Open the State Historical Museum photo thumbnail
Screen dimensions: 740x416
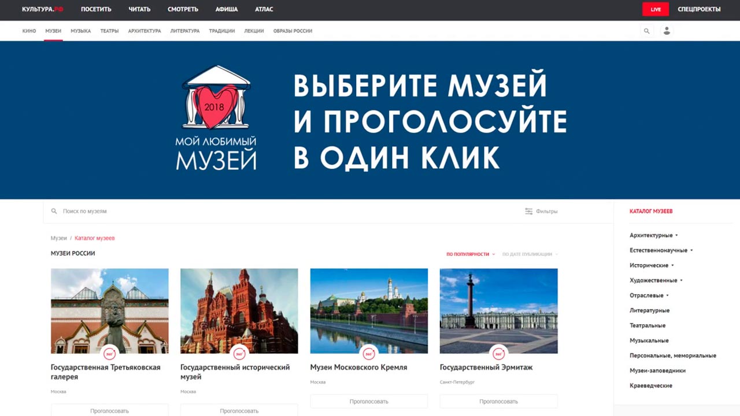pyautogui.click(x=239, y=311)
